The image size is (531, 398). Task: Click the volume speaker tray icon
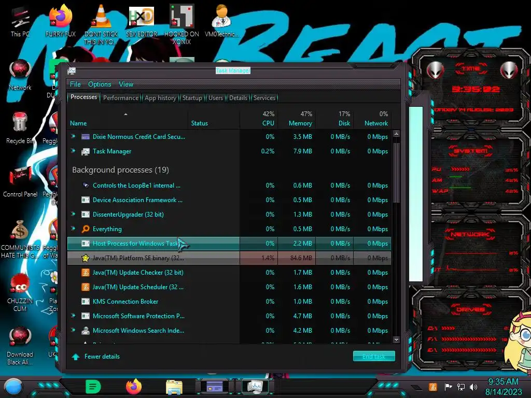(473, 387)
